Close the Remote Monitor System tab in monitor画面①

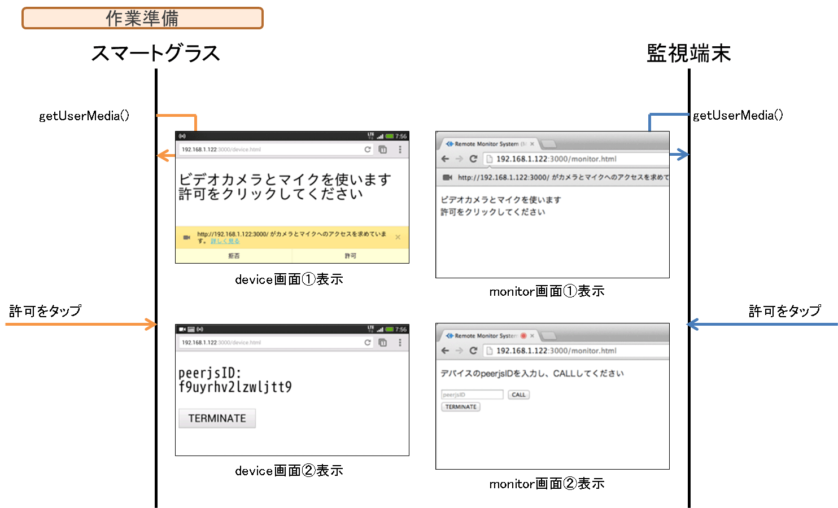click(532, 144)
